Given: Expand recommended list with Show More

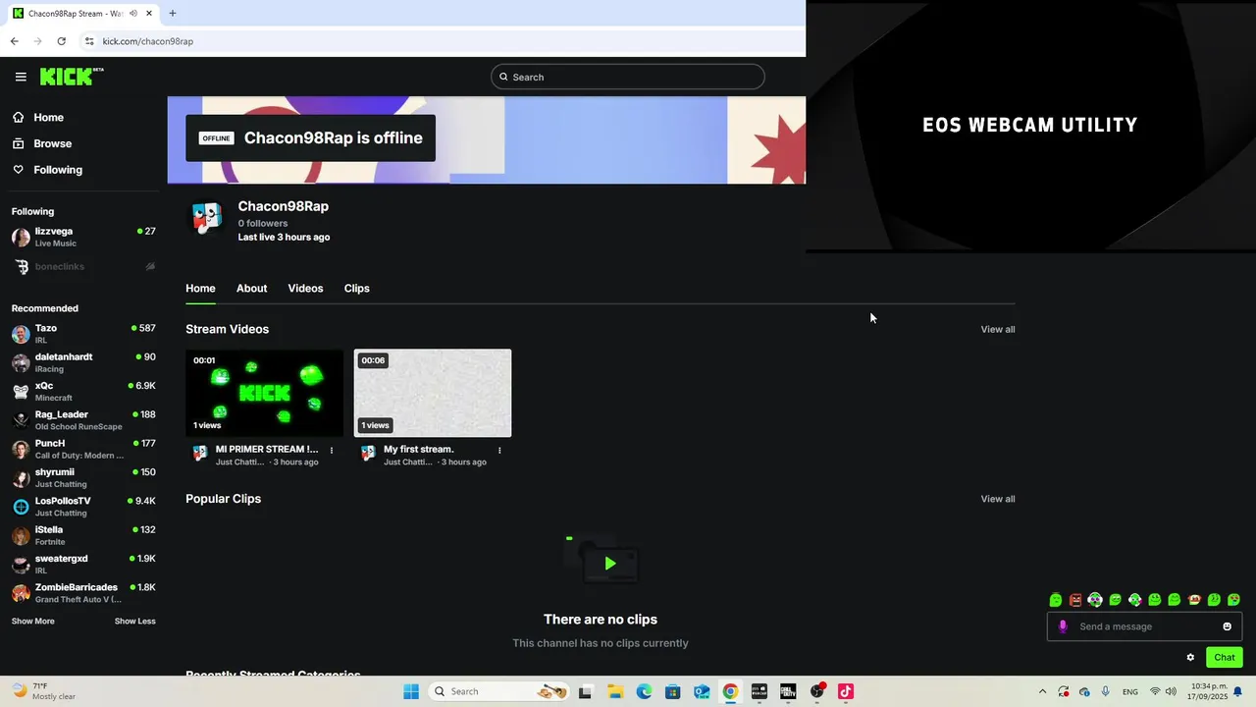Looking at the screenshot, I should (x=33, y=622).
